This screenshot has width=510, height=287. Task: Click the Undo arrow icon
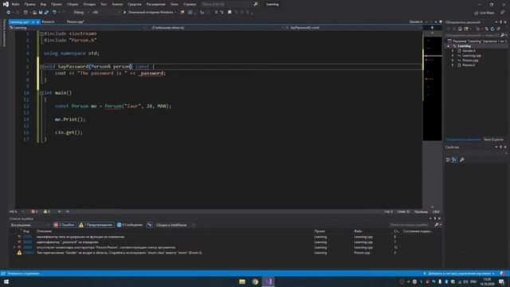pos(54,12)
